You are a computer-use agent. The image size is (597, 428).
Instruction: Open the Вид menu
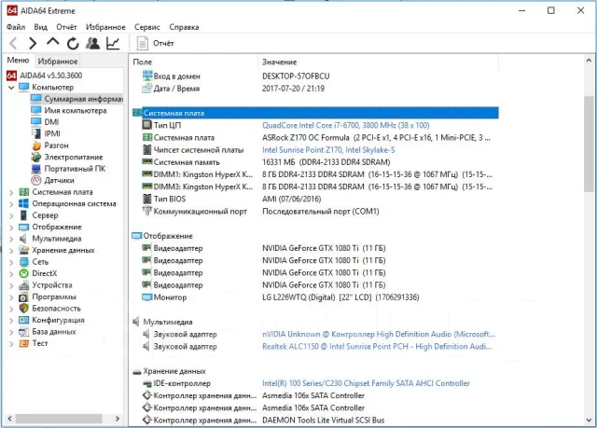pos(41,27)
